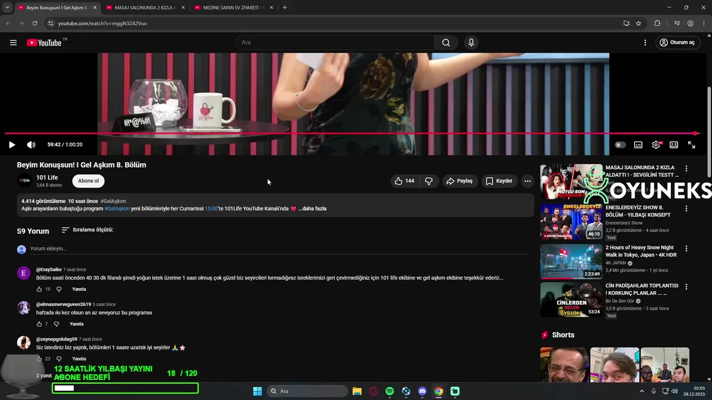Open options menu for MASAJ SALONUNDA video
Viewport: 712px width, 400px height.
686,168
